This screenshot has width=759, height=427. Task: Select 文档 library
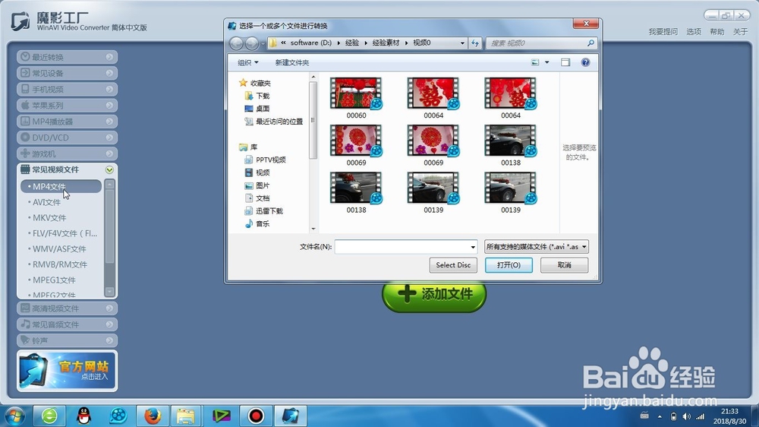click(257, 198)
